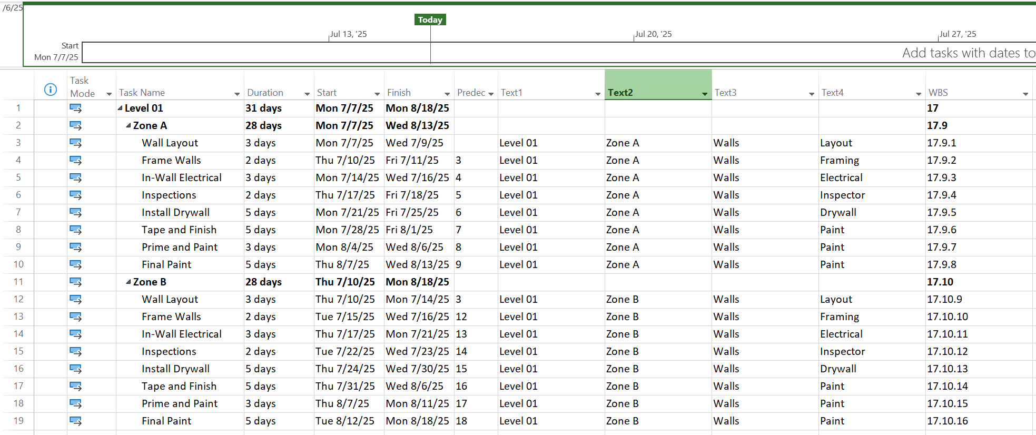Click Task Mode icon in row 11 Zone B

pyautogui.click(x=76, y=282)
